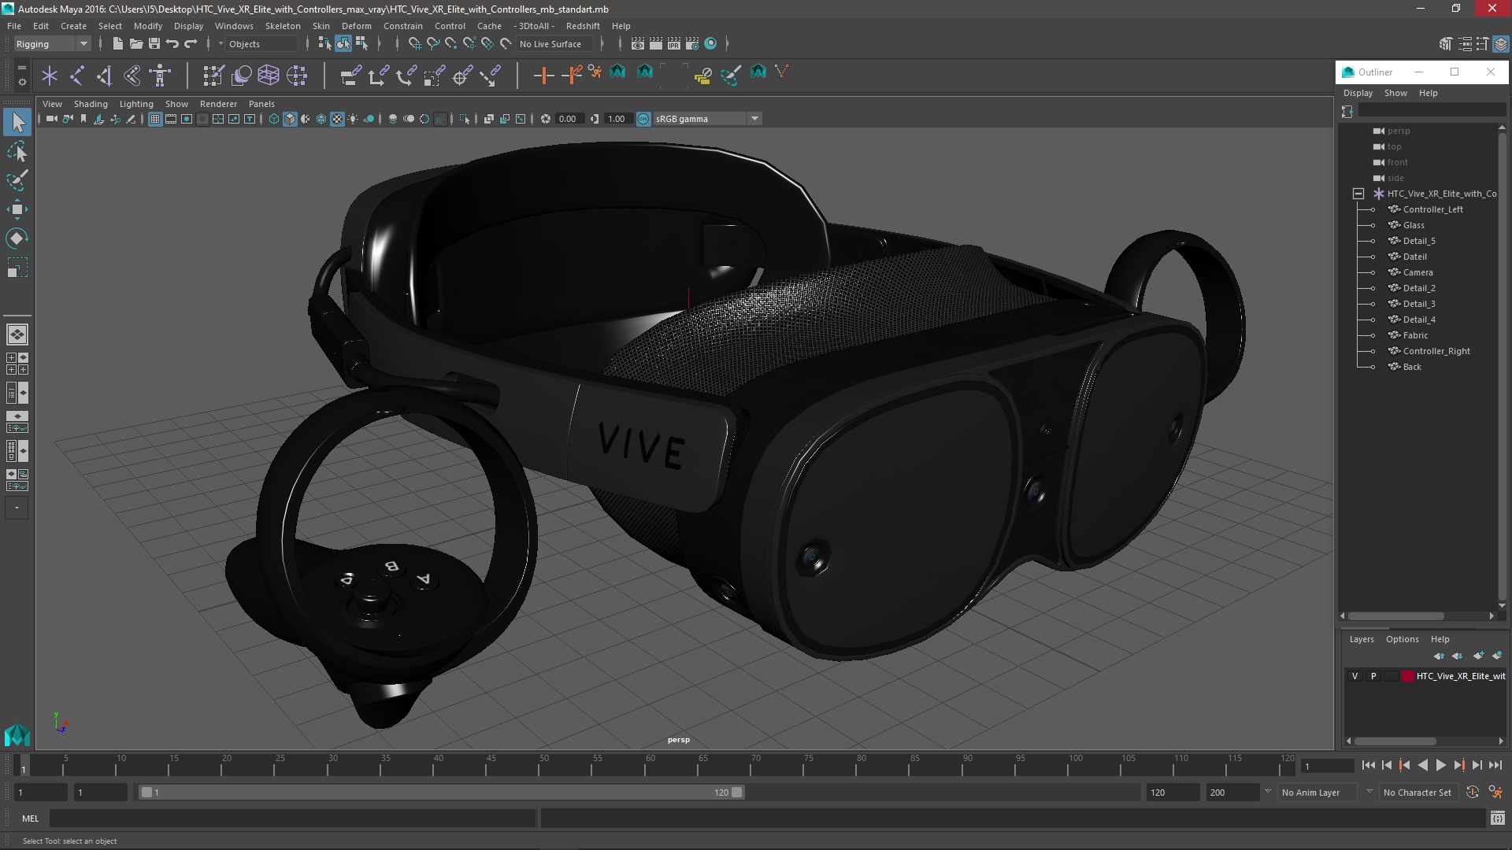This screenshot has height=850, width=1512.
Task: Create a lattice deformer from shelf
Action: click(x=269, y=76)
